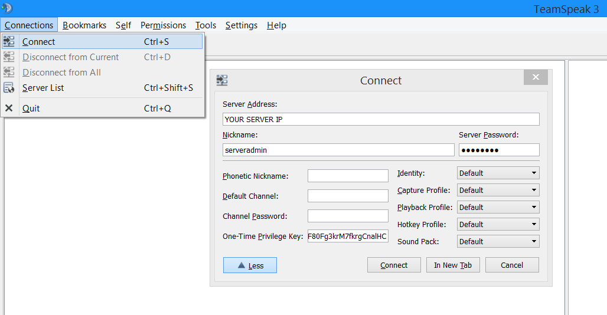Click the Server Address label
The image size is (607, 315).
click(250, 104)
